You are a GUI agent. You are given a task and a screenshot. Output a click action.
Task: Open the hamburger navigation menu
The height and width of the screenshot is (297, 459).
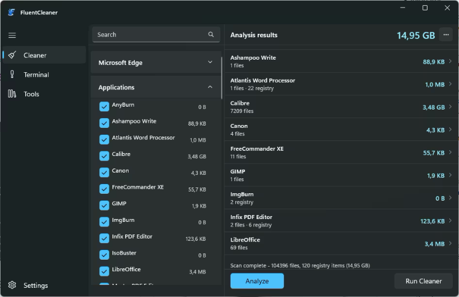[x=12, y=36]
